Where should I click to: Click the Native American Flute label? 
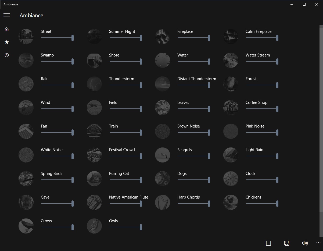click(x=128, y=197)
